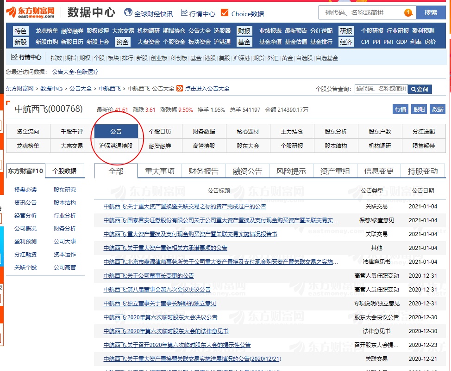Screen dimensions: 451x371
Task: Click 点击进入公告大全 link
Action: (207, 88)
